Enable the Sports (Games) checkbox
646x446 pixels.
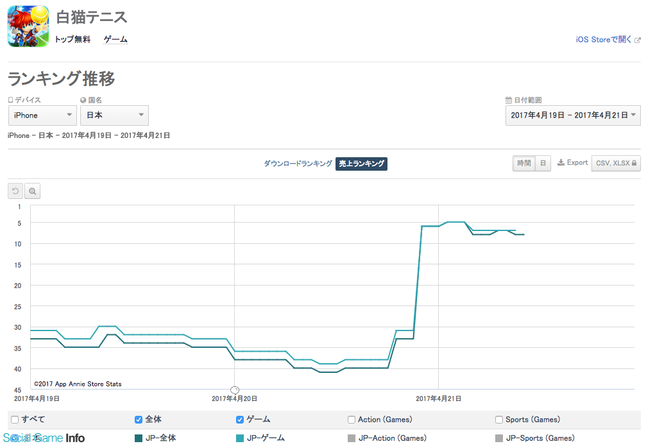coord(499,420)
